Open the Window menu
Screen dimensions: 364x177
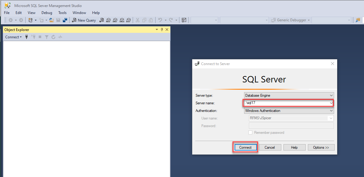pyautogui.click(x=79, y=13)
